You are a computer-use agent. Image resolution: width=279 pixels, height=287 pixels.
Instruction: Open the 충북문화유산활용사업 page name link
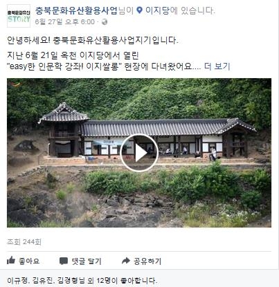coord(76,10)
